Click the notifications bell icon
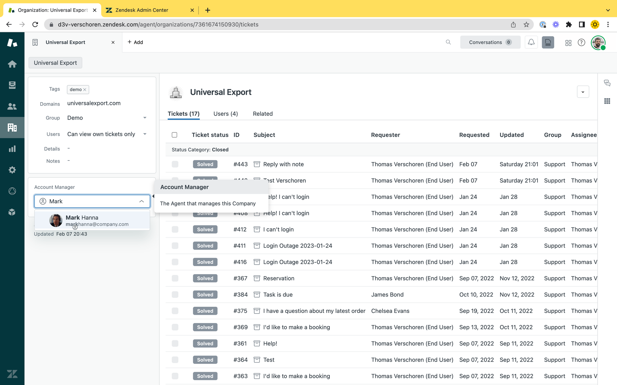The height and width of the screenshot is (385, 617). [531, 42]
